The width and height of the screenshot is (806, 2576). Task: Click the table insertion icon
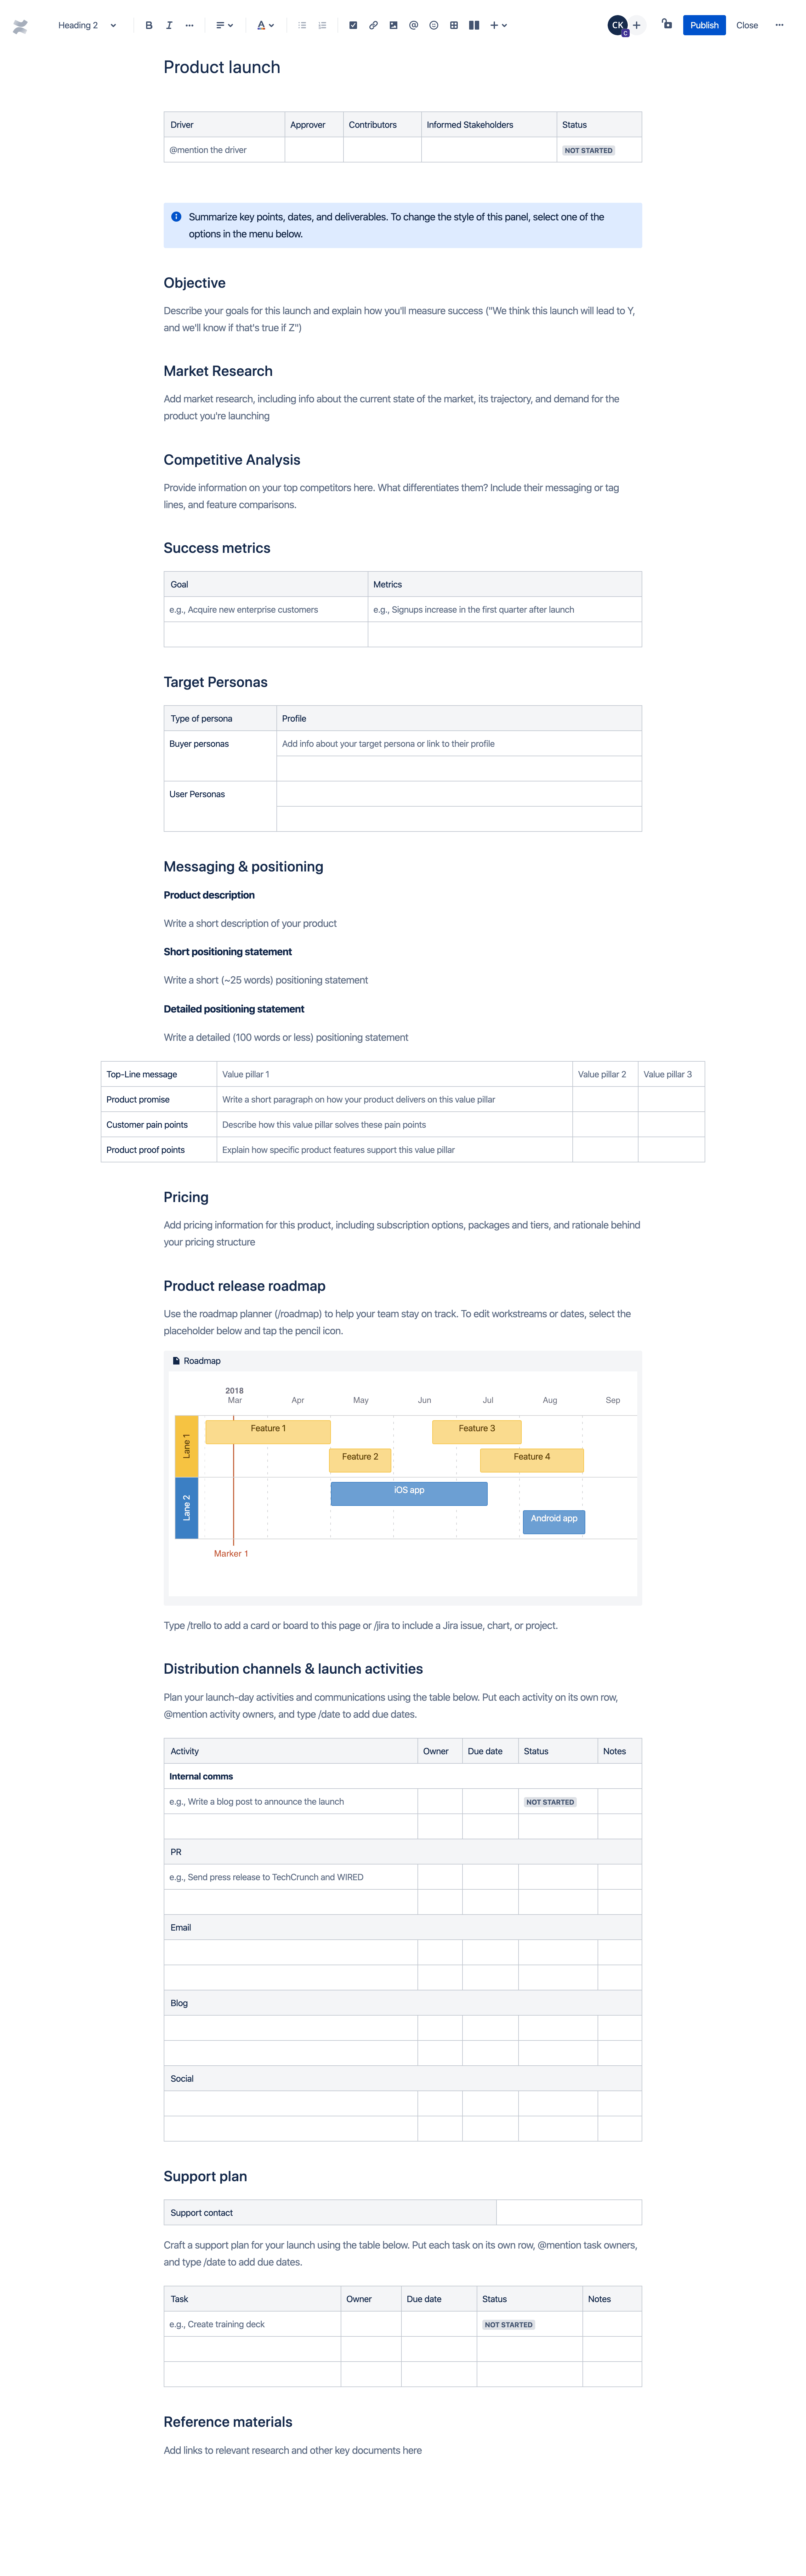pos(455,25)
